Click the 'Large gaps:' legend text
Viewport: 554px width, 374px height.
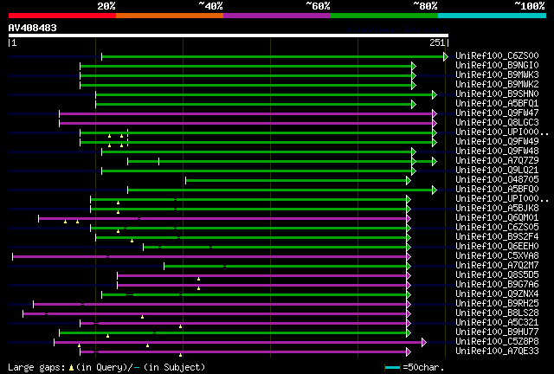point(36,368)
